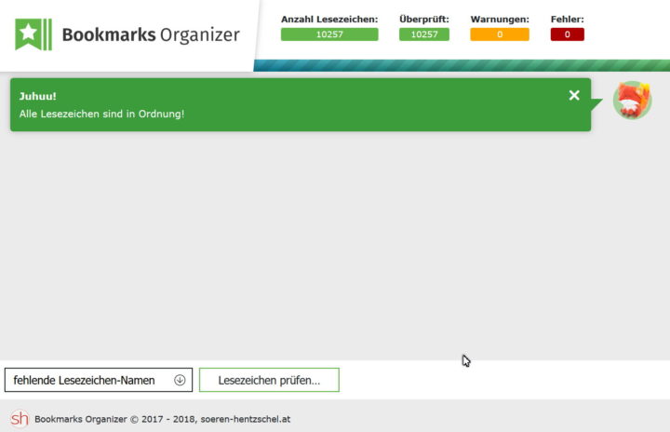Click the 'Fehler:' label
Image resolution: width=670 pixels, height=432 pixels.
pyautogui.click(x=567, y=19)
